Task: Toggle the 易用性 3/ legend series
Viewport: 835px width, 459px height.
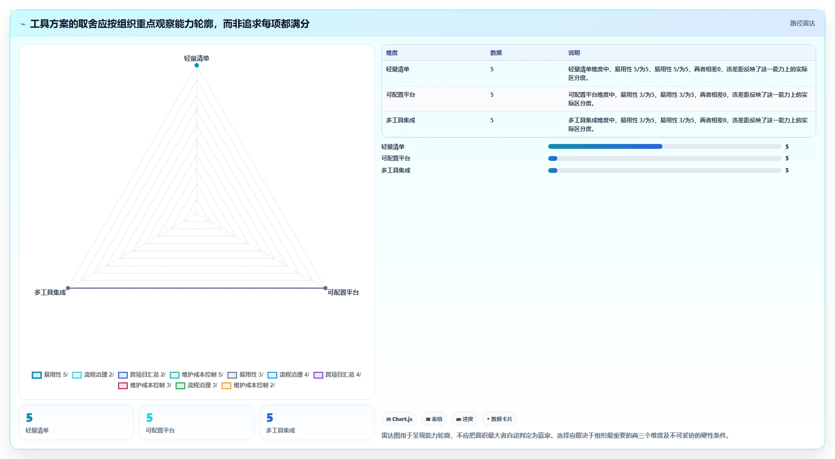Action: (245, 375)
